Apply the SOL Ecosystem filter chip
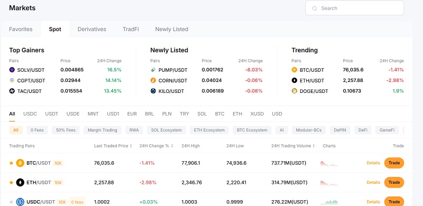The width and height of the screenshot is (423, 206). (166, 130)
